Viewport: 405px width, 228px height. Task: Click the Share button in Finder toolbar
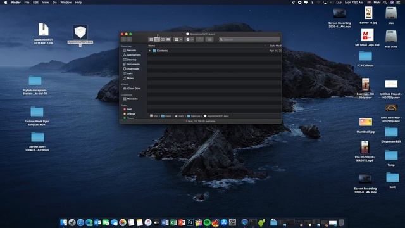[x=199, y=39]
